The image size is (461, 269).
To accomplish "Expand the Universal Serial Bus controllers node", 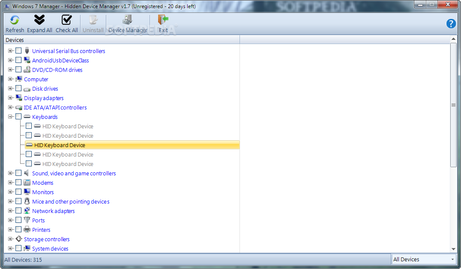I will (10, 51).
